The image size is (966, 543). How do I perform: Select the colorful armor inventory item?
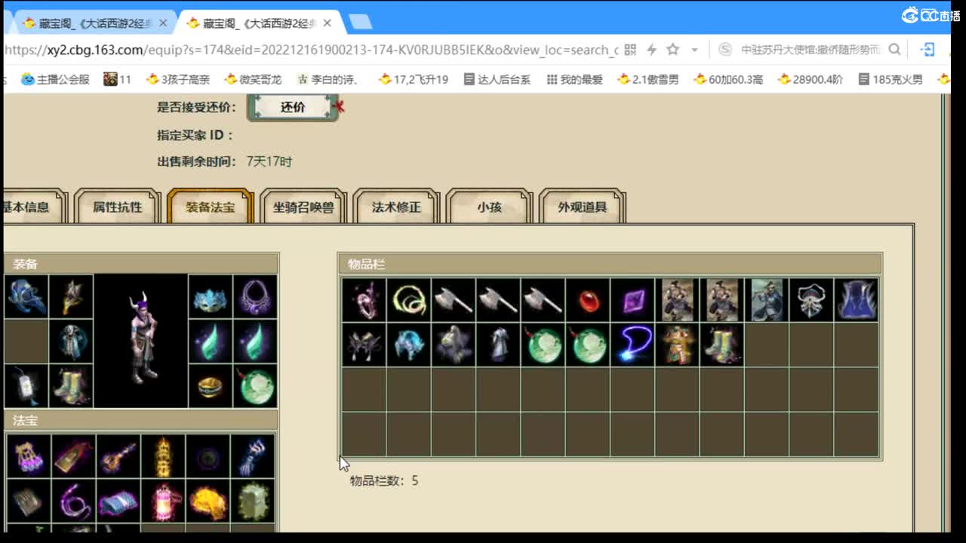pos(677,345)
